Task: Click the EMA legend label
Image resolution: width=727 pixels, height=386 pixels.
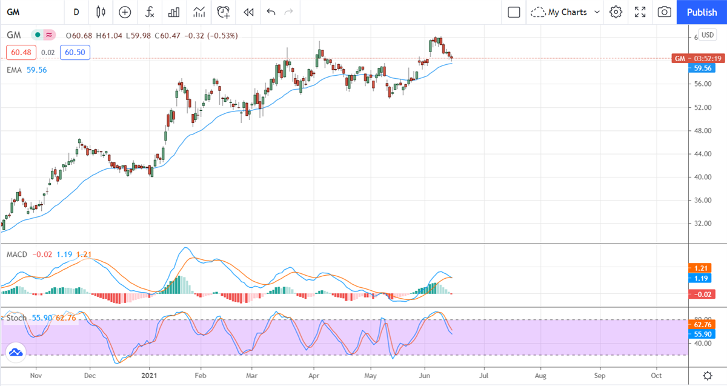Action: [15, 70]
